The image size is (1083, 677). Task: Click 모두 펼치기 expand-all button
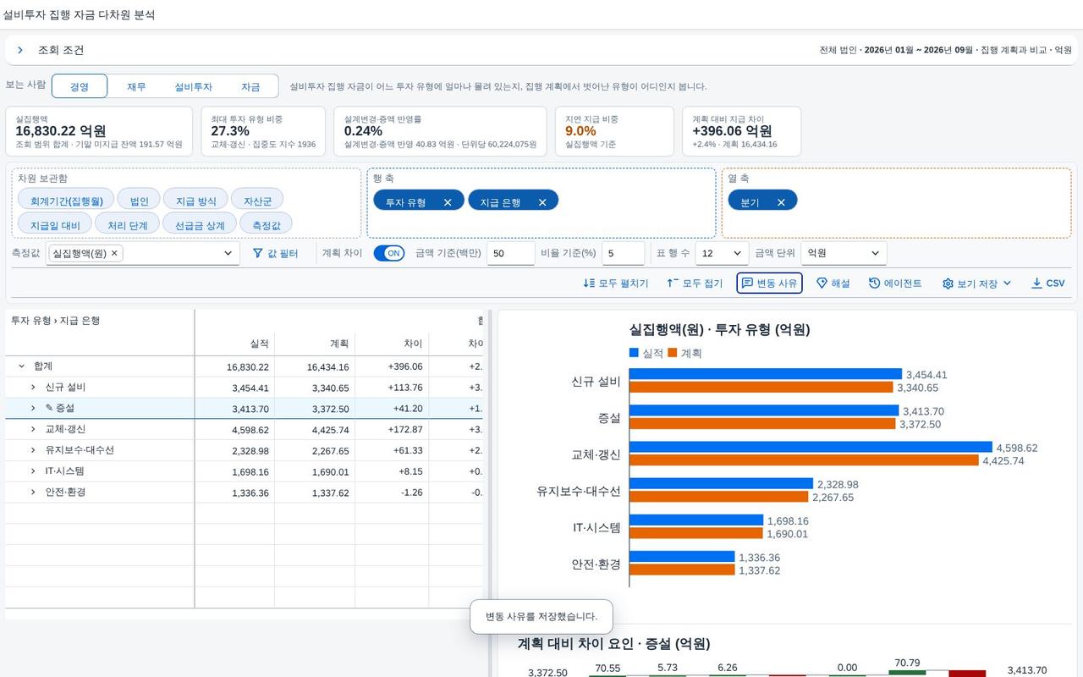pyautogui.click(x=616, y=283)
